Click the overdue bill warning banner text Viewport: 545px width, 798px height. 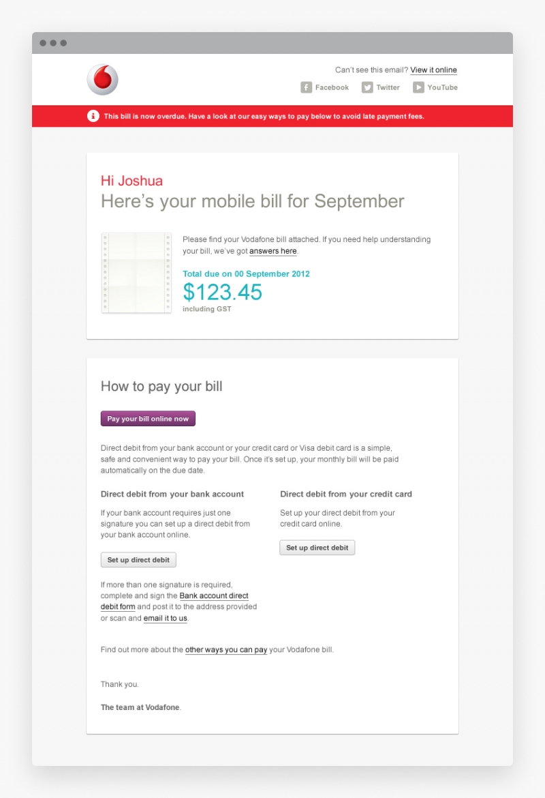264,116
